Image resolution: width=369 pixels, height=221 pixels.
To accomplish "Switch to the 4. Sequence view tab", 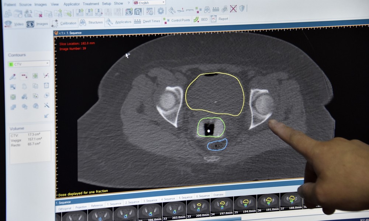I will [168, 199].
